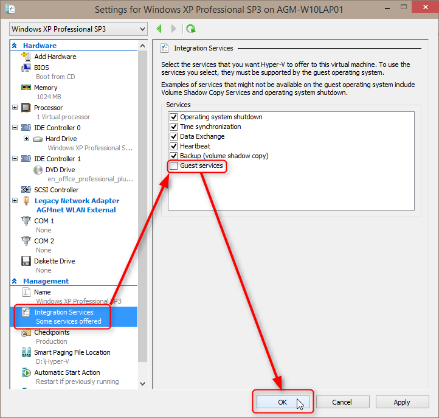Click the Apply button

[x=403, y=402]
